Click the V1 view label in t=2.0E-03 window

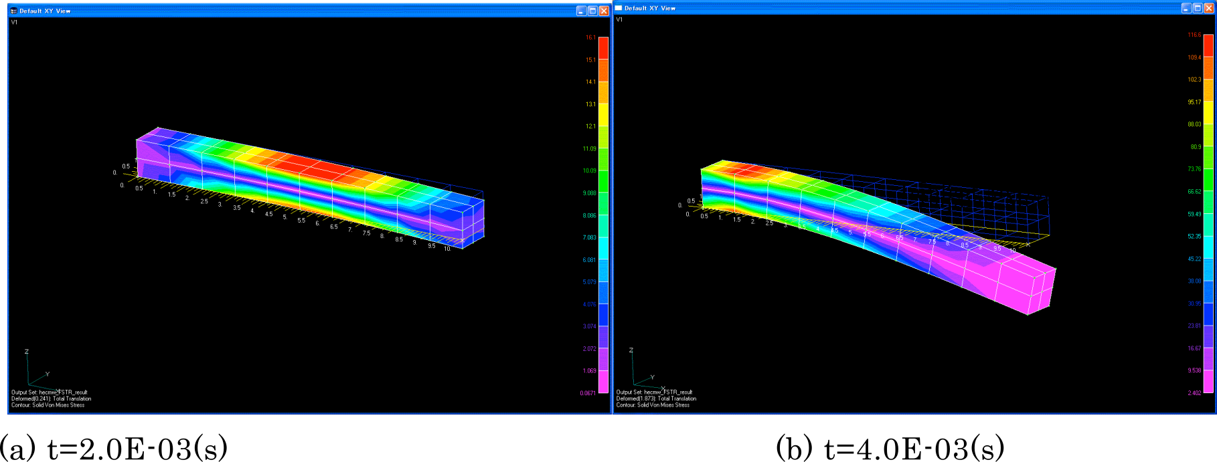(x=14, y=22)
